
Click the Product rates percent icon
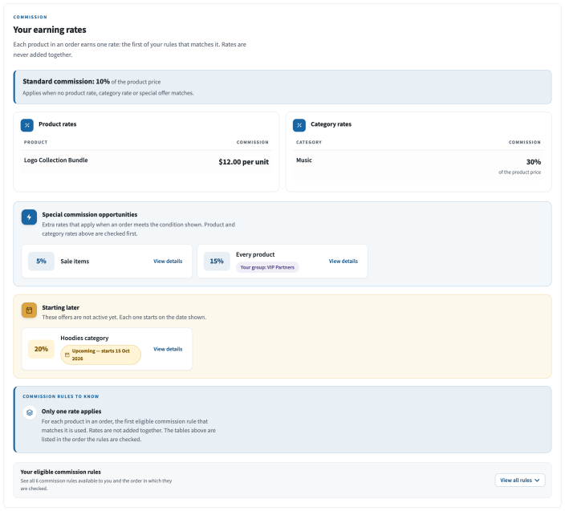coord(27,125)
